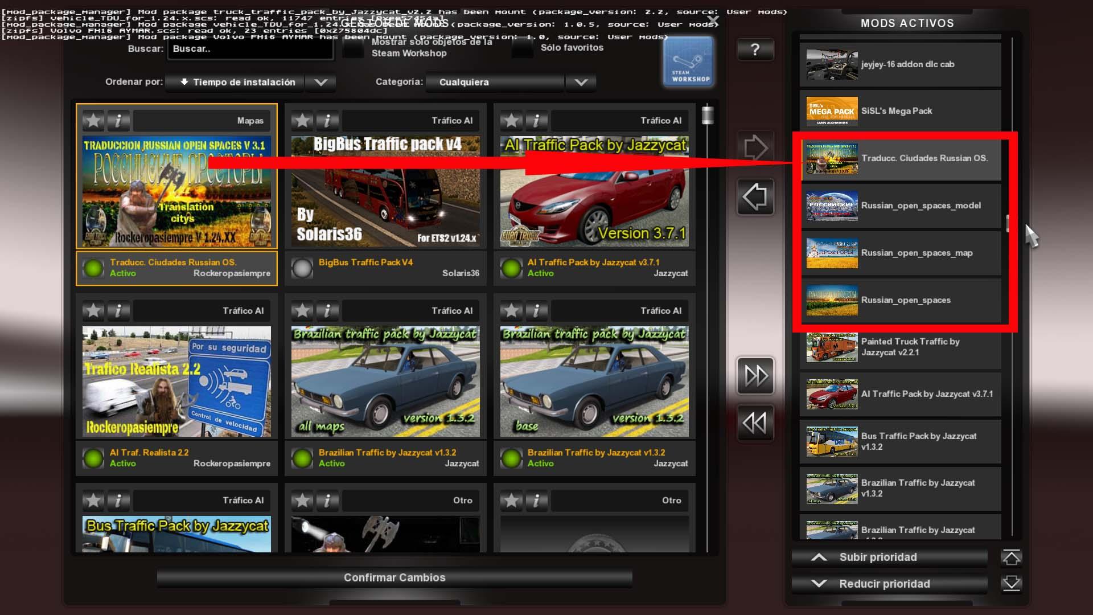1093x615 pixels.
Task: Favorite the BigBus Traffic pack star icon
Action: [302, 121]
